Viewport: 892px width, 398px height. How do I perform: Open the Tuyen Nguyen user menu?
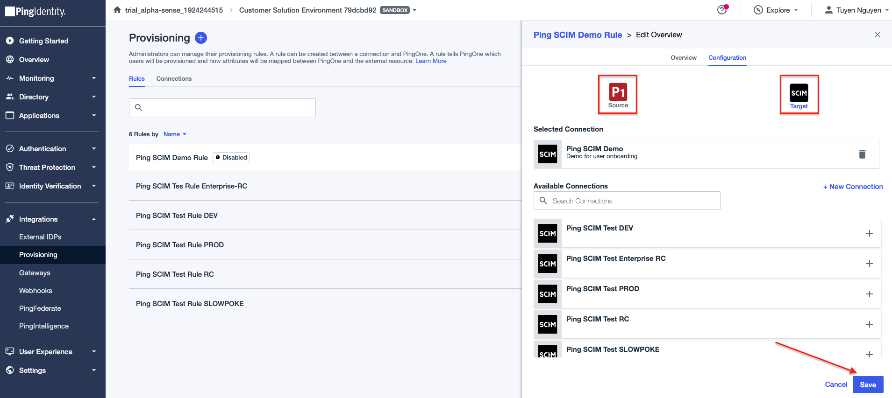pos(856,10)
